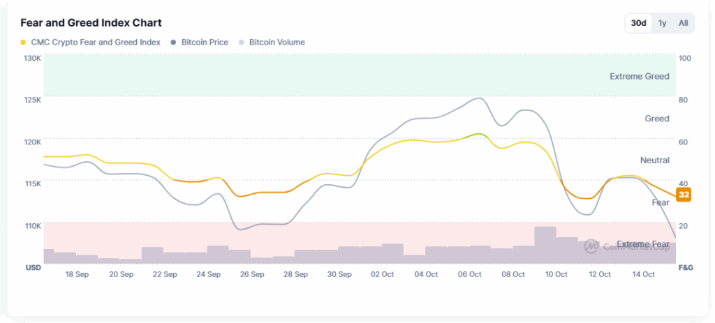Click the tallest volume bar before 10 Oct
Viewport: 715px width, 323px height.
coord(545,244)
